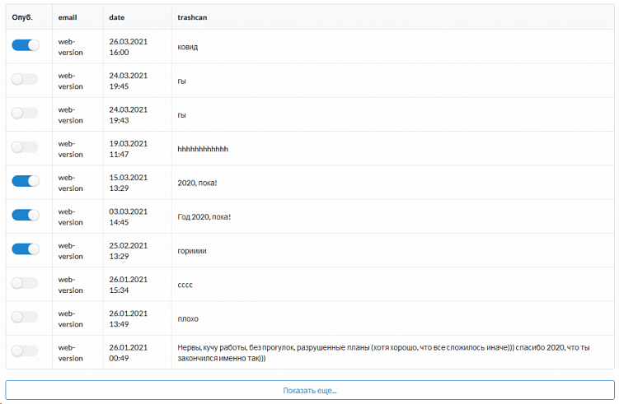Switch off publish toggle for 'Год 2020, пока!'
The image size is (619, 404).
click(26, 215)
